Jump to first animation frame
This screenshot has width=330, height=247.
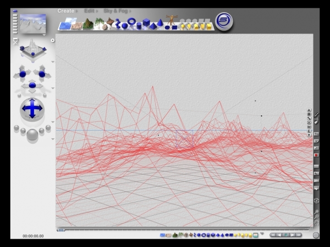click(x=273, y=235)
